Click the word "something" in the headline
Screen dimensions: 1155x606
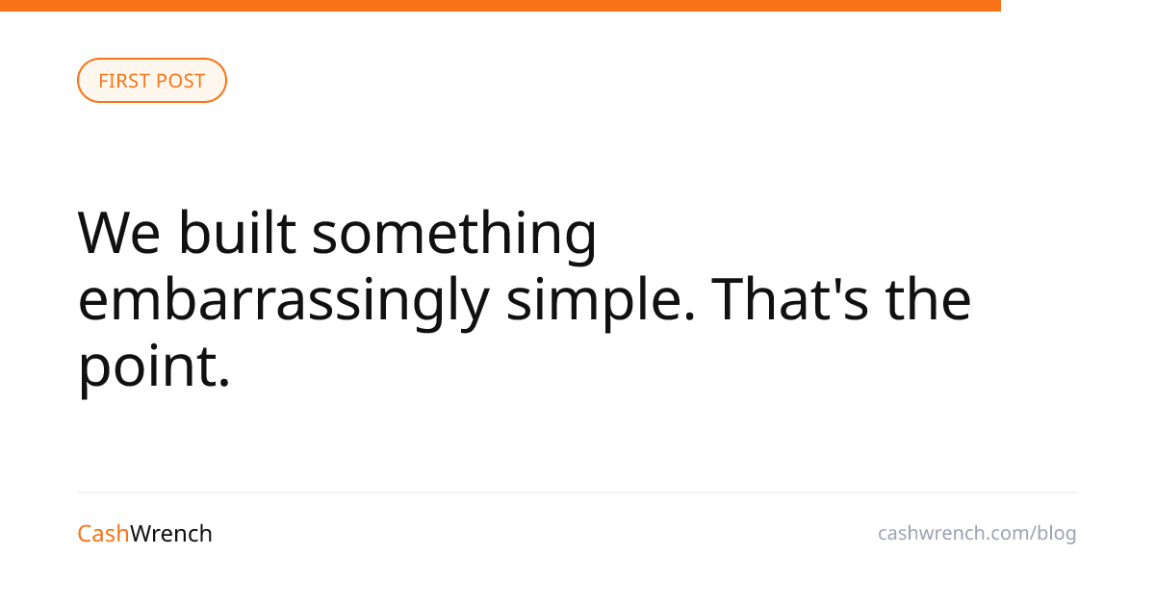point(454,233)
